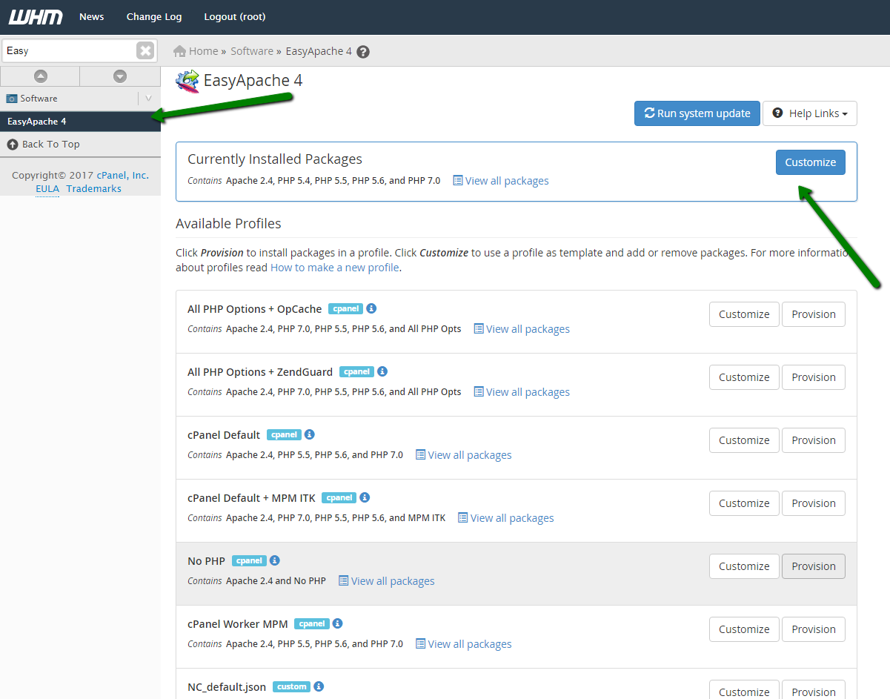Click the info icon for cPanel Worker MPM
Screen dimensions: 890x699
click(337, 623)
